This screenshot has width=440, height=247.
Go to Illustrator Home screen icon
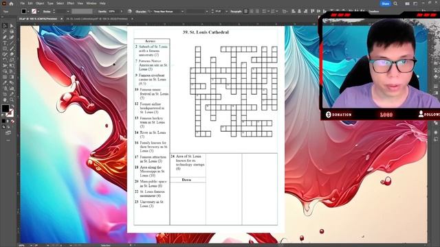11,3
